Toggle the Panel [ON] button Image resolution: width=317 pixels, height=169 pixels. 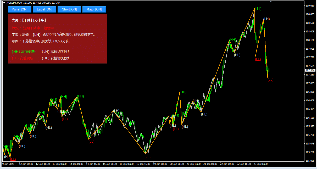click(19, 9)
